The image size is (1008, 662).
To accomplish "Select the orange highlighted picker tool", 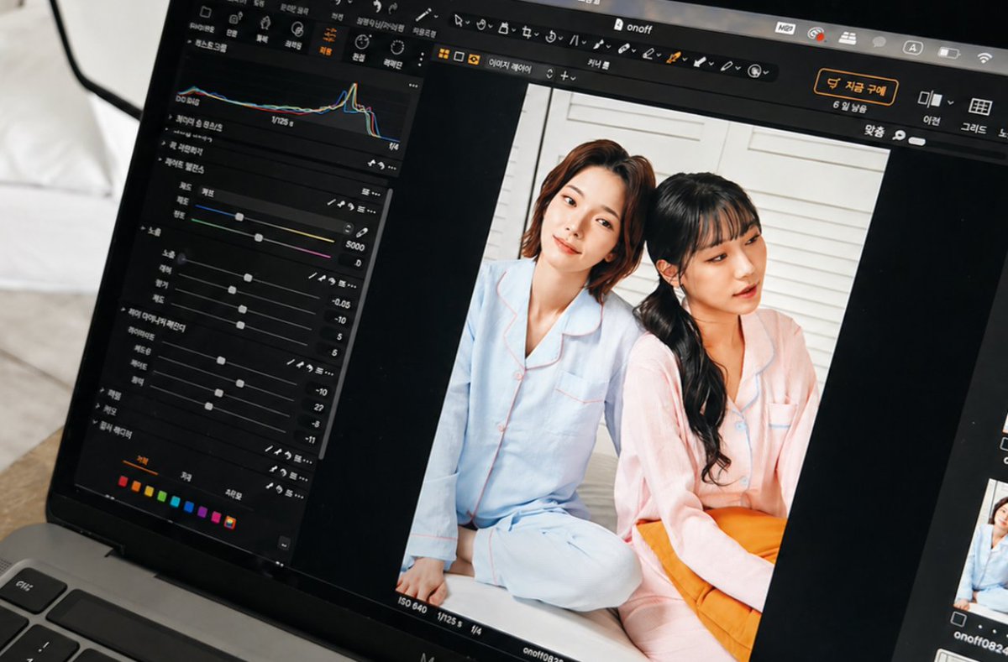I will (674, 57).
